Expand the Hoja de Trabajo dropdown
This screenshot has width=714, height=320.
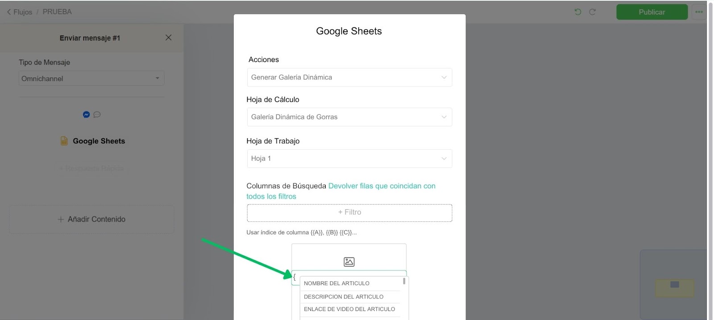pos(349,158)
